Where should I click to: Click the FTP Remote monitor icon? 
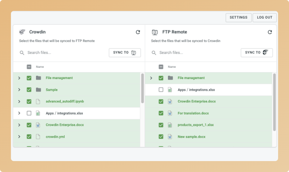click(155, 32)
